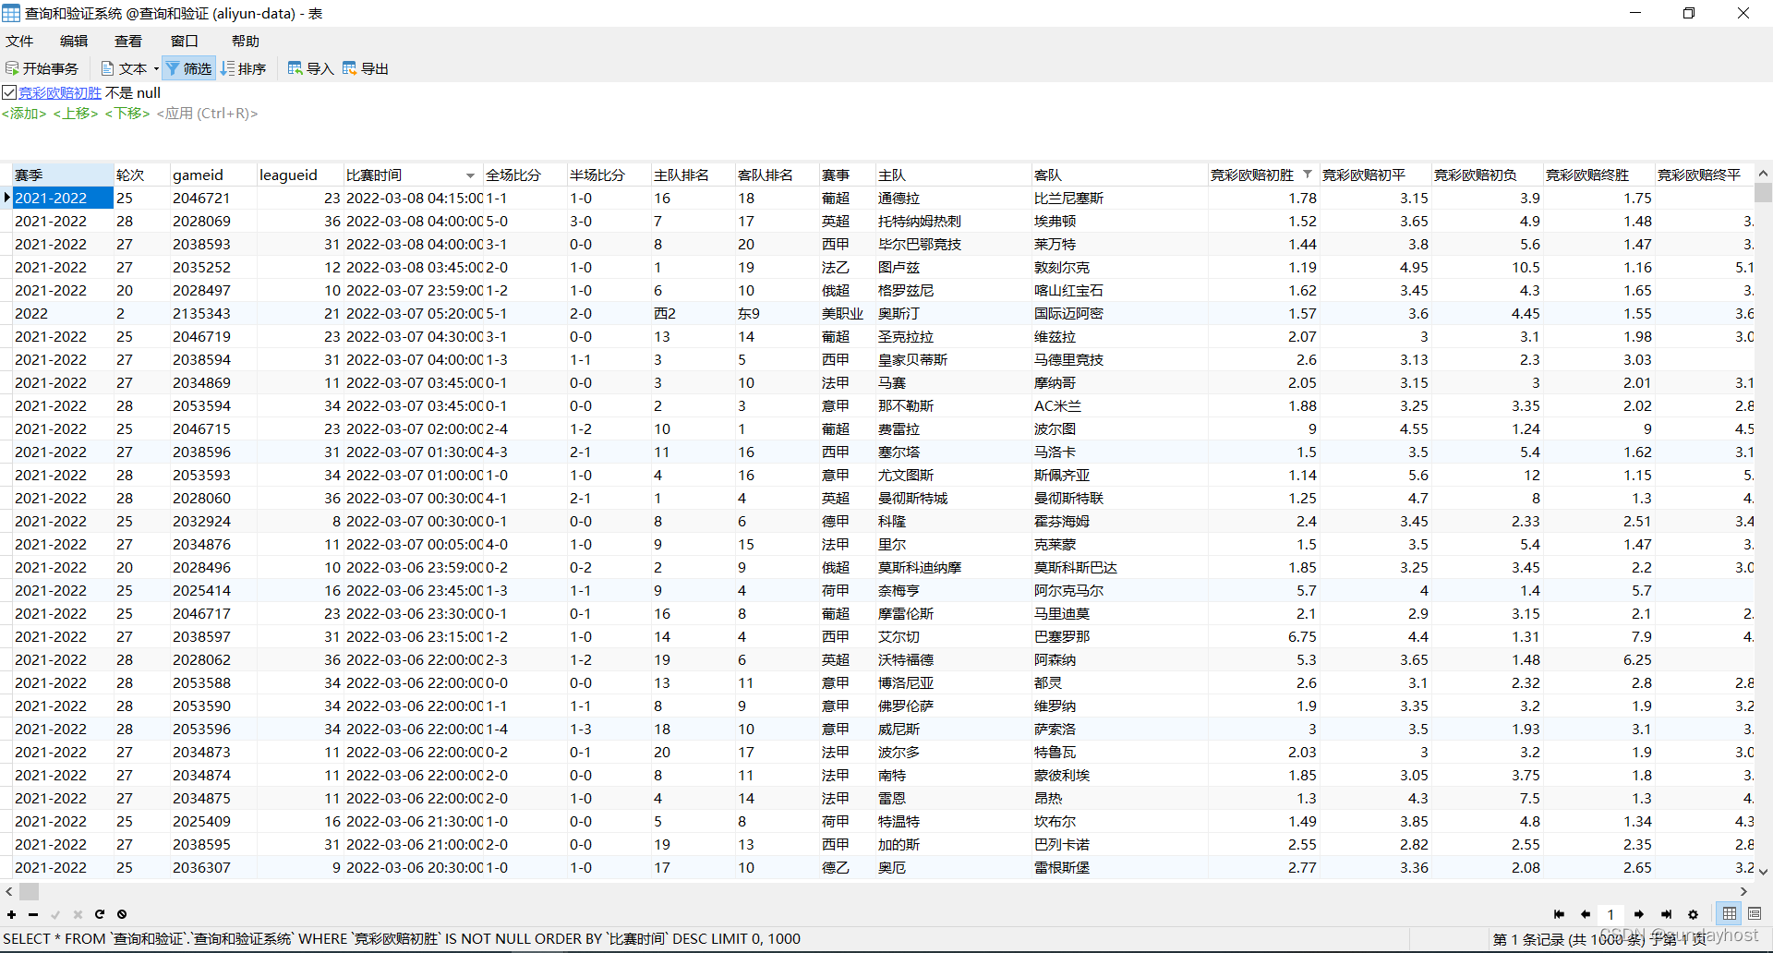Select the 2022-03-07 05:20:00 match time cell

tap(413, 313)
